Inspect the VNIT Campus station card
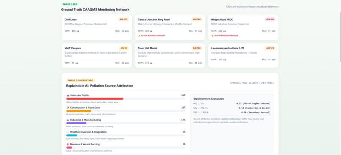The height and width of the screenshot is (155, 341). point(96,55)
